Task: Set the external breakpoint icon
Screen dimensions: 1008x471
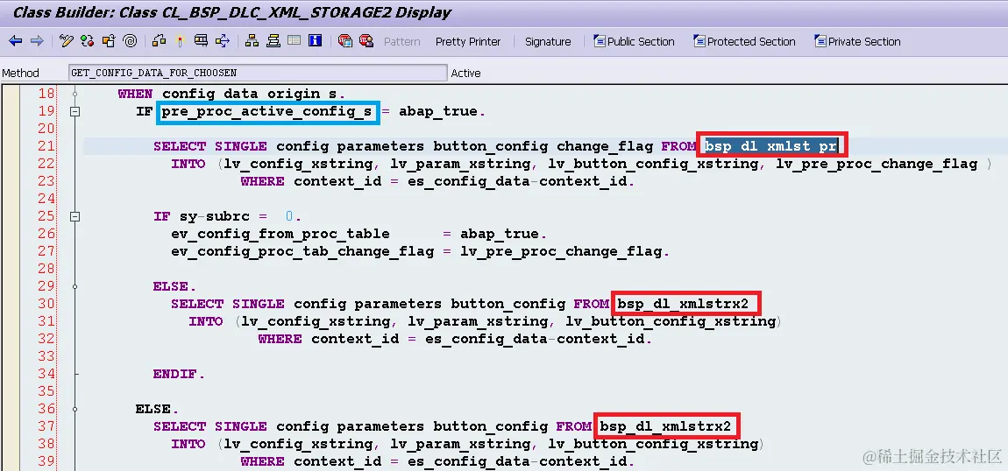Action: (x=366, y=41)
